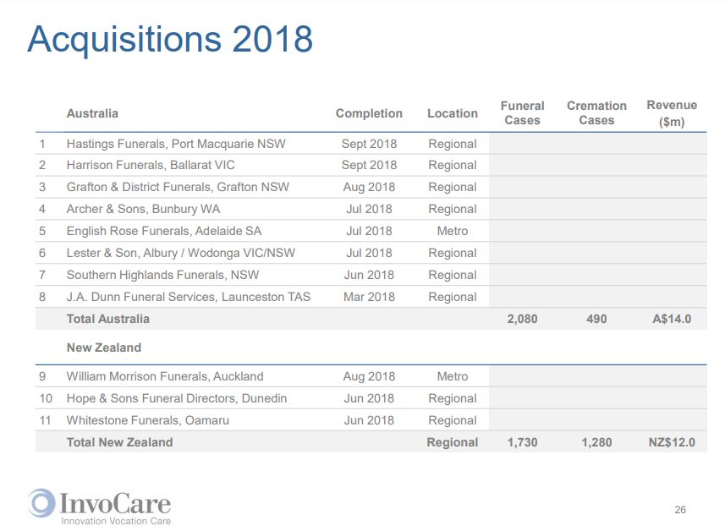Image resolution: width=725 pixels, height=531 pixels.
Task: Select "English Rose Funerals, Adelaide SA"
Action: pyautogui.click(x=164, y=231)
